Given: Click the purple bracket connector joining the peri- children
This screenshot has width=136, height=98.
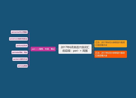Looking at the screenshot, I should (x=29, y=49).
